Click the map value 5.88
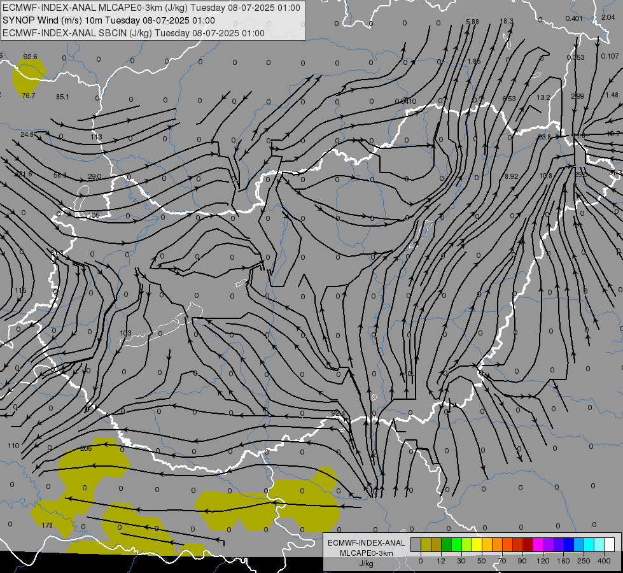Viewport: 623px width, 573px height. click(472, 22)
